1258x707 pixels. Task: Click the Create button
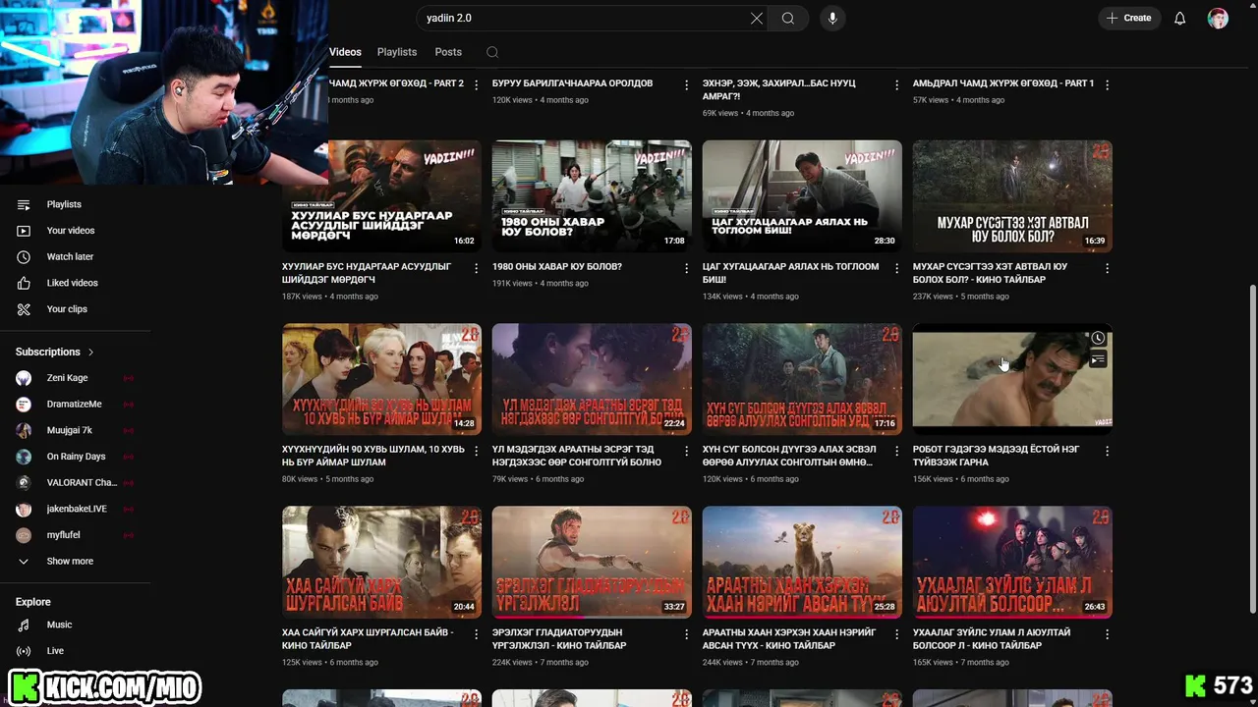click(1128, 19)
